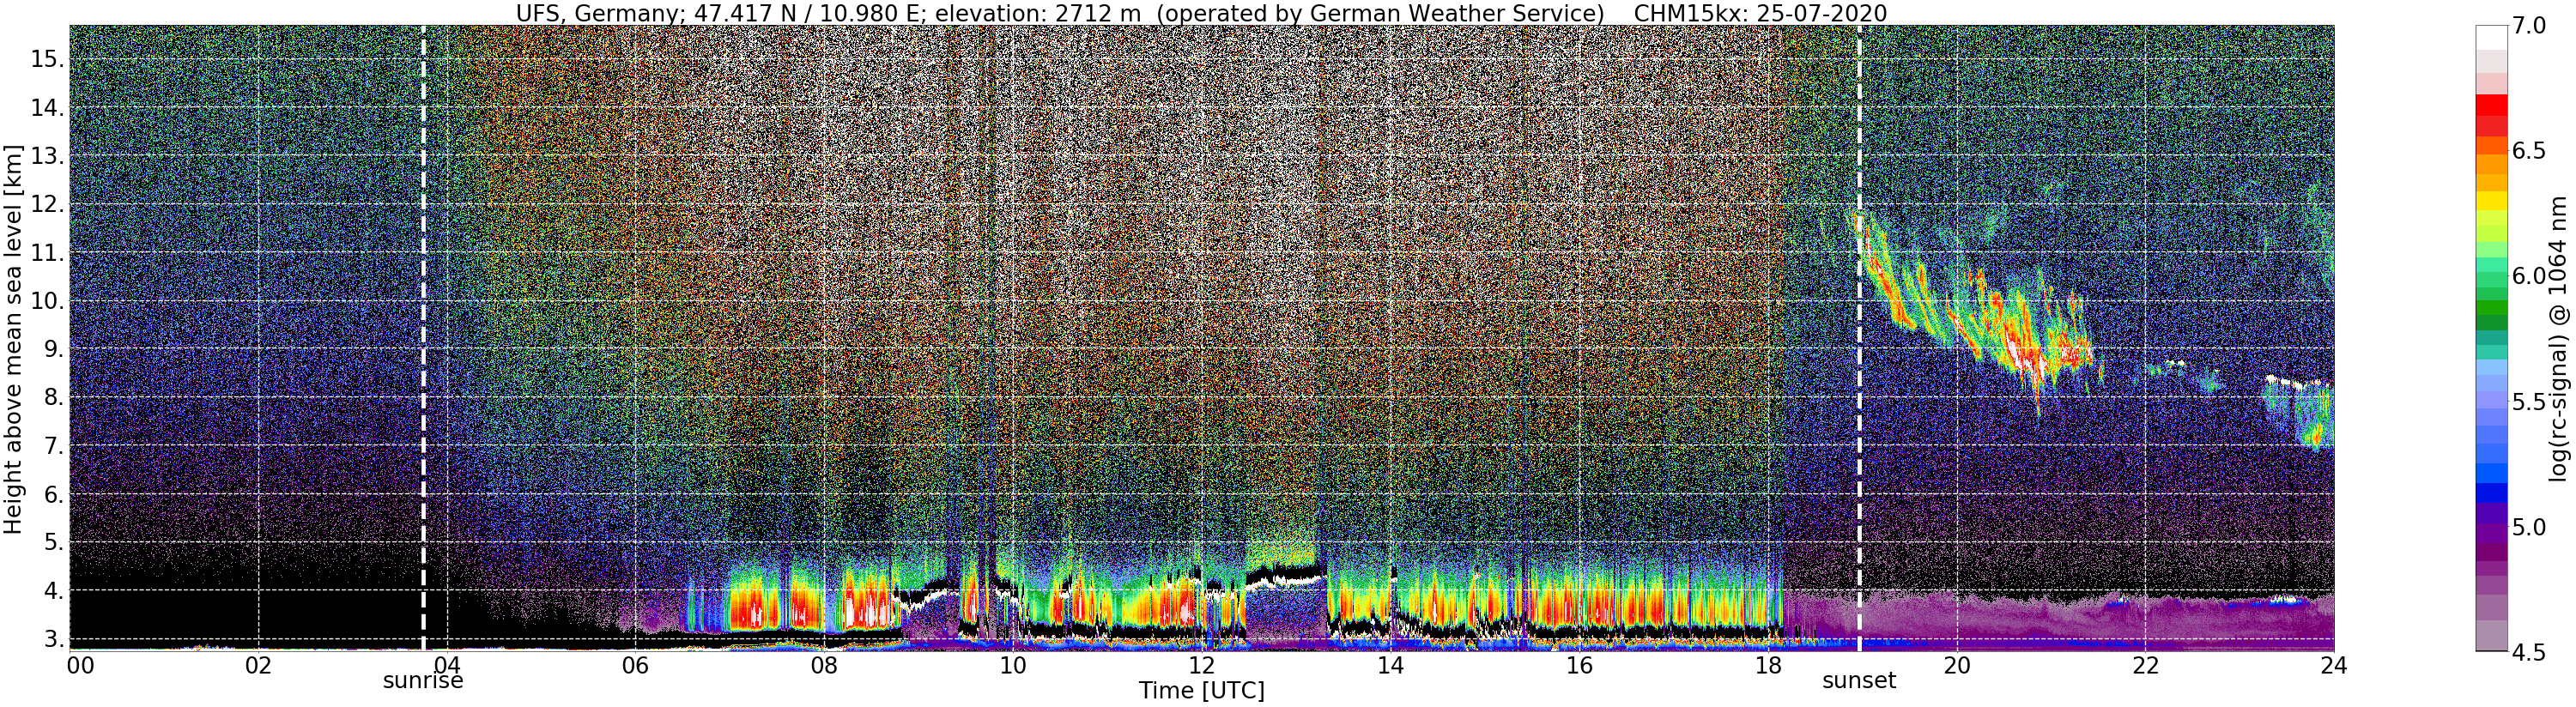This screenshot has height=707, width=2576.
Task: Click the "12" time axis tick label
Action: pyautogui.click(x=1201, y=666)
